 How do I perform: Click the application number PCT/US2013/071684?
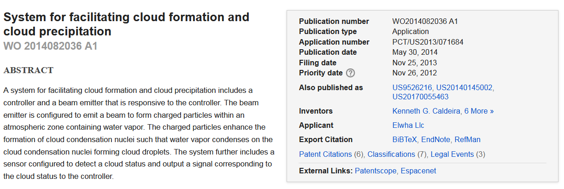click(x=428, y=42)
